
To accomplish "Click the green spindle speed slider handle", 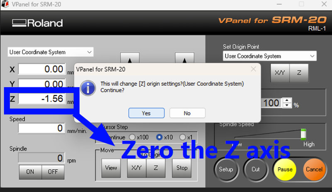I will click(303, 134).
